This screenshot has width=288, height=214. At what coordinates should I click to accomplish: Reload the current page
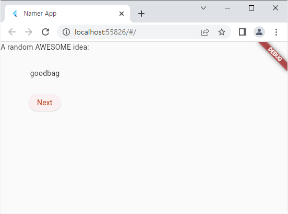(x=45, y=32)
